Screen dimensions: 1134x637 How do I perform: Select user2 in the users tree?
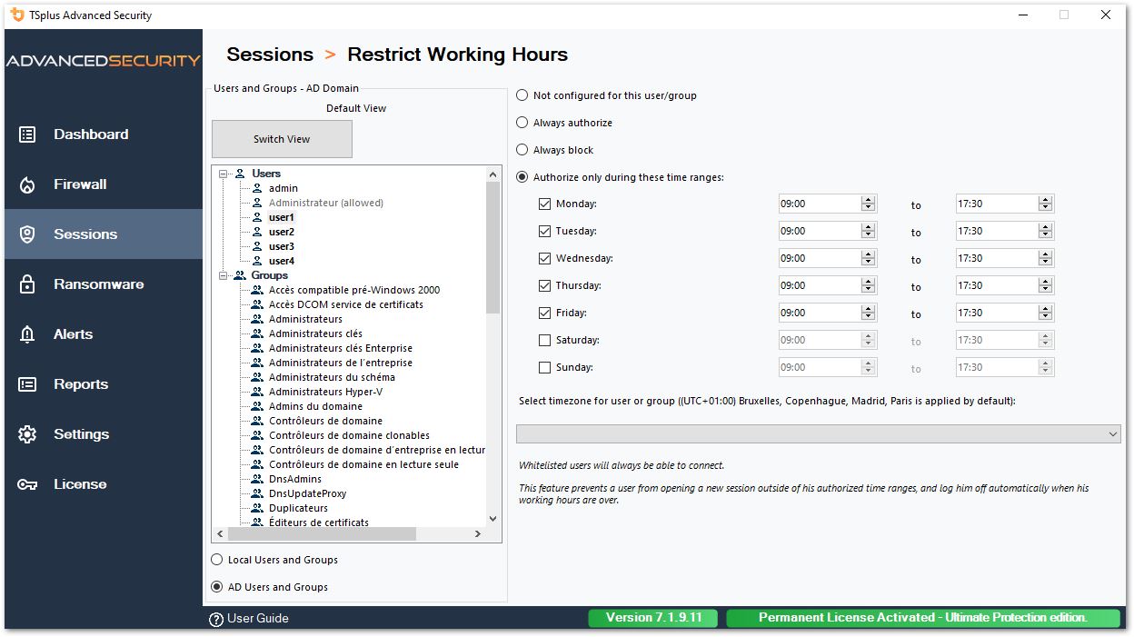click(x=282, y=232)
